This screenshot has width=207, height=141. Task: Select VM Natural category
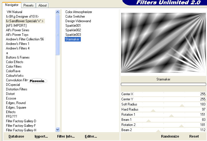pos(14,12)
